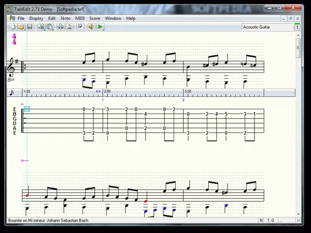
Task: Click 'Bourrée en Mi mineur' status text
Action: (x=26, y=221)
